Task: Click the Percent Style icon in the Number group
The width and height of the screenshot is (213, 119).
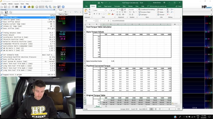Action: pos(134,12)
